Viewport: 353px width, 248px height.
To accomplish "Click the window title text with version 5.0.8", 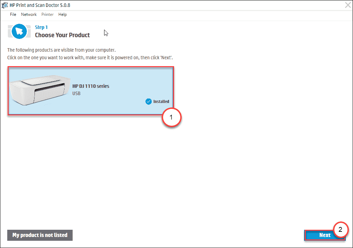I will (x=40, y=5).
